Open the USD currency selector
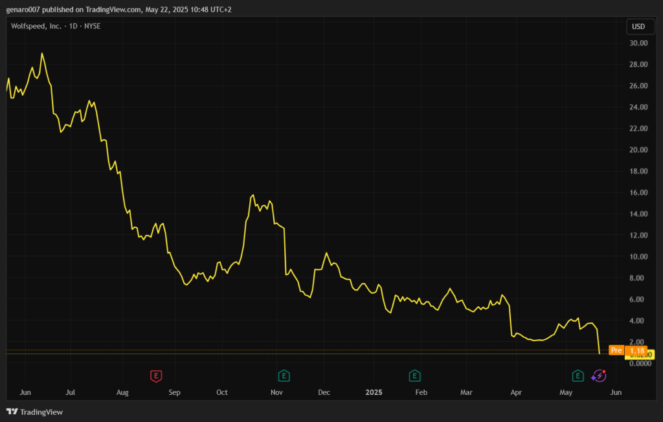 [638, 27]
